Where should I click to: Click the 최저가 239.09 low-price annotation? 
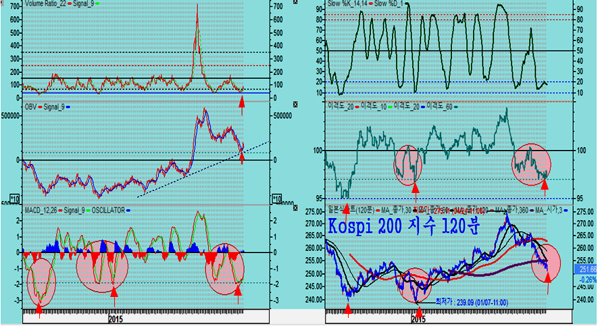[482, 303]
